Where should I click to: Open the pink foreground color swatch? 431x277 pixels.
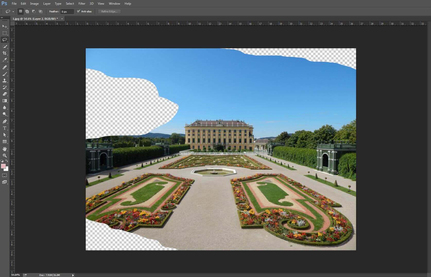pos(3,166)
